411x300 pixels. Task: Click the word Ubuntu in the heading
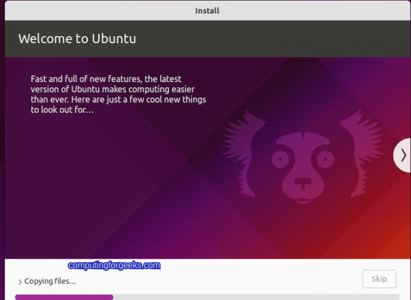tap(114, 39)
